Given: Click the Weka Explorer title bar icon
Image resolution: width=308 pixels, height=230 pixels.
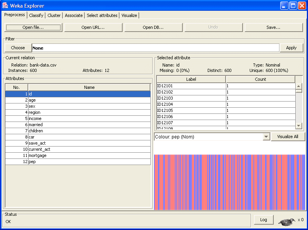Looking at the screenshot, I should [5, 6].
